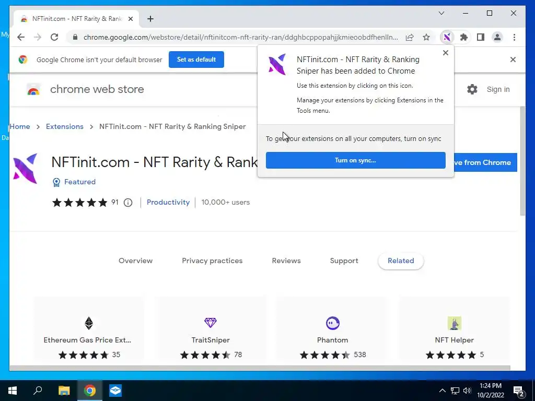
Task: Click Chrome icon in taskbar
Action: pos(90,391)
